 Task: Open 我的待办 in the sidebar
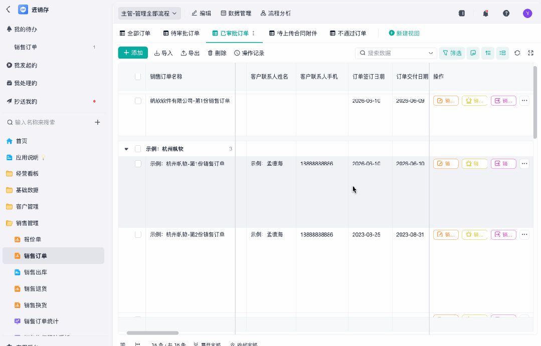pyautogui.click(x=22, y=30)
